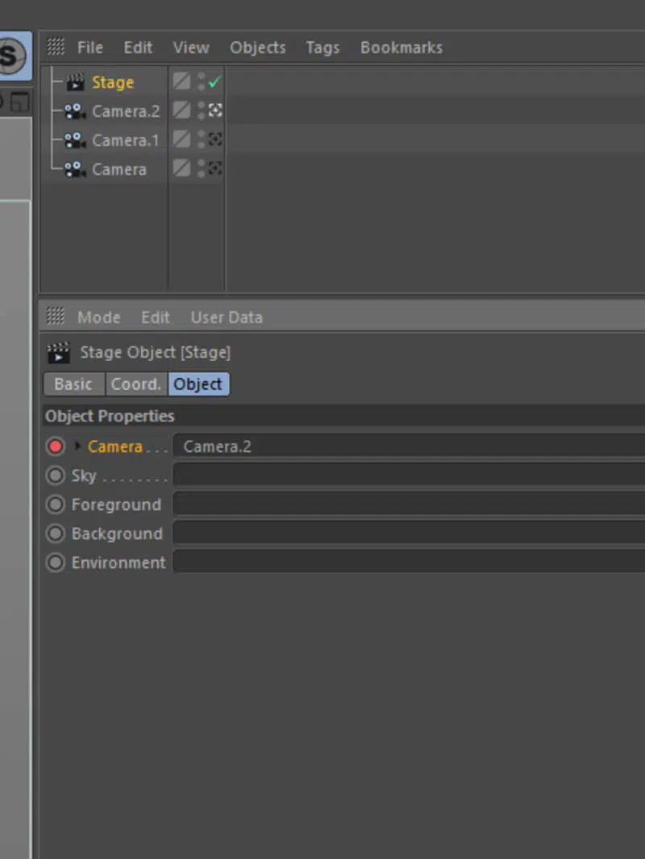
Task: Switch to the Coord. tab
Action: tap(136, 384)
